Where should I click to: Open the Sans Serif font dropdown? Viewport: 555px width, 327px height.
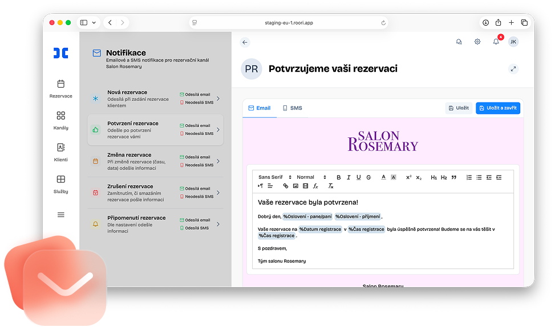point(274,177)
